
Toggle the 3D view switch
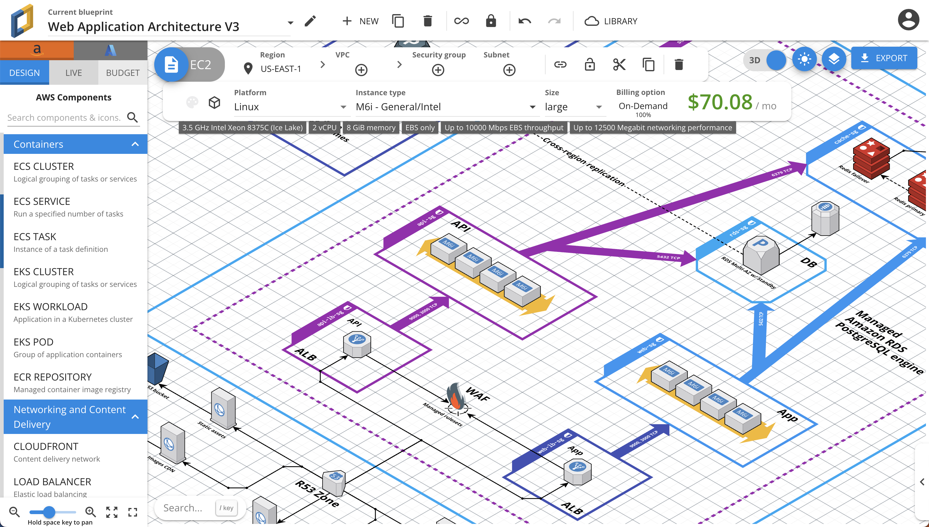coord(765,60)
